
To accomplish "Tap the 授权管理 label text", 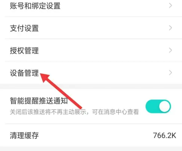I will (x=24, y=51).
